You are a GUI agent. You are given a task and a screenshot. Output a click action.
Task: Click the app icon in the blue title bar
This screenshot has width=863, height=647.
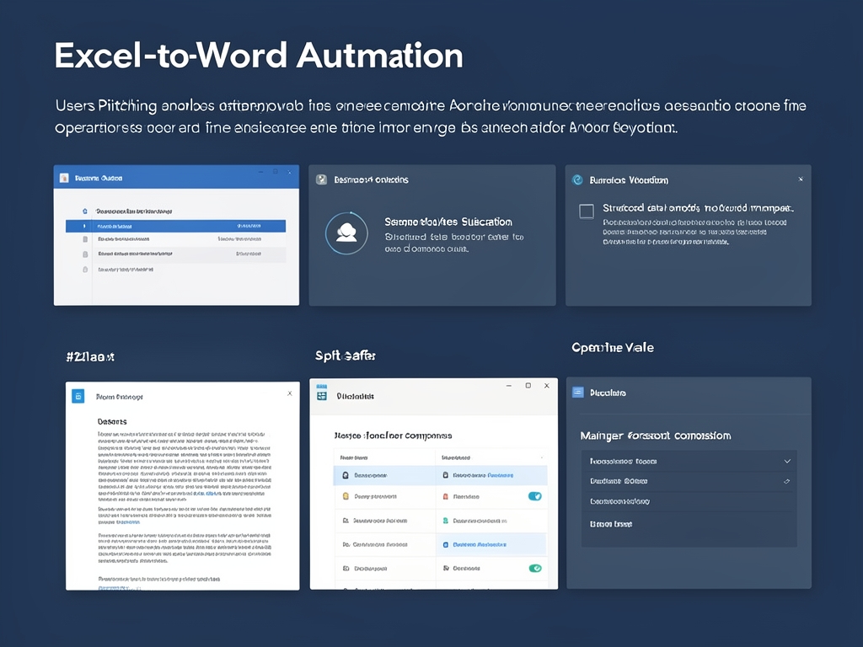tap(64, 178)
